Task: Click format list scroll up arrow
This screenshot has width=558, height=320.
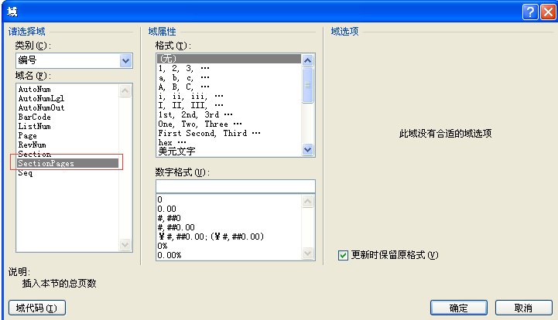Action: (x=308, y=61)
